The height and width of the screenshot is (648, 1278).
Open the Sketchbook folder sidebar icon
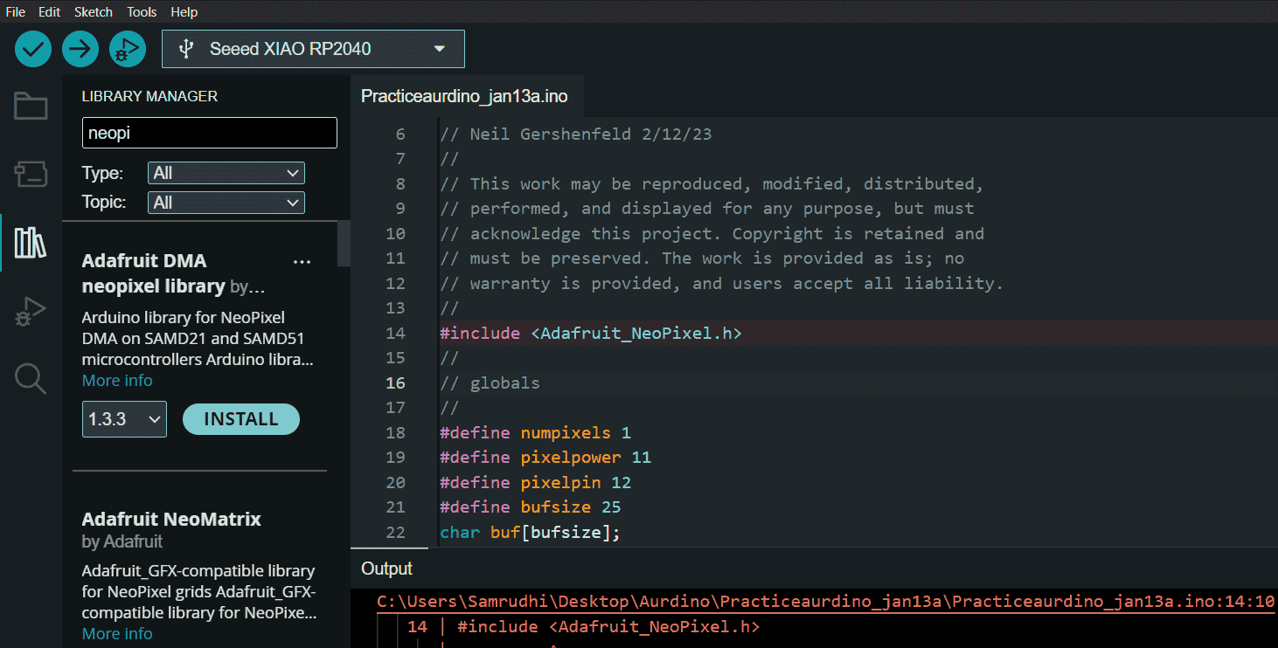(31, 107)
